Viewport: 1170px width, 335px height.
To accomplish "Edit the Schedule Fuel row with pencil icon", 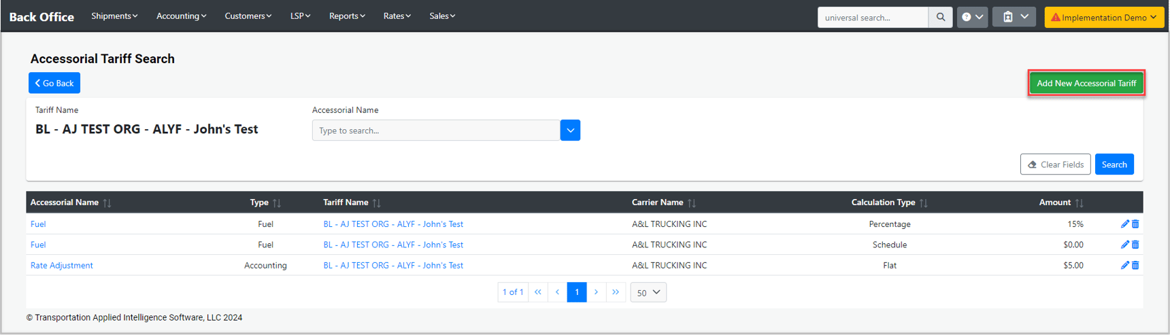I will (x=1124, y=245).
